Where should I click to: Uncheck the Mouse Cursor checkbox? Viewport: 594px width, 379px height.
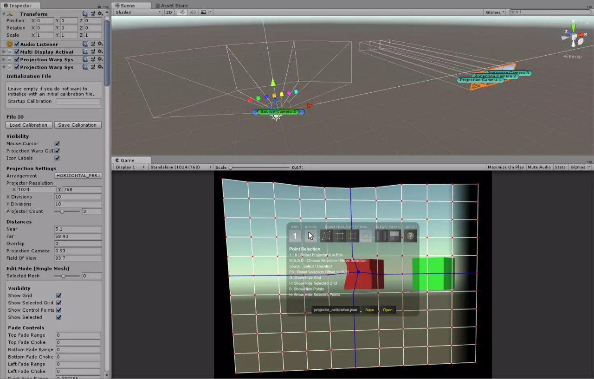coord(57,144)
